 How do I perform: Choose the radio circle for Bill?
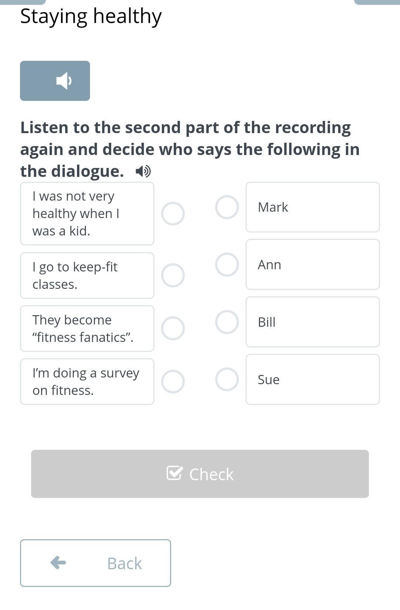[227, 322]
